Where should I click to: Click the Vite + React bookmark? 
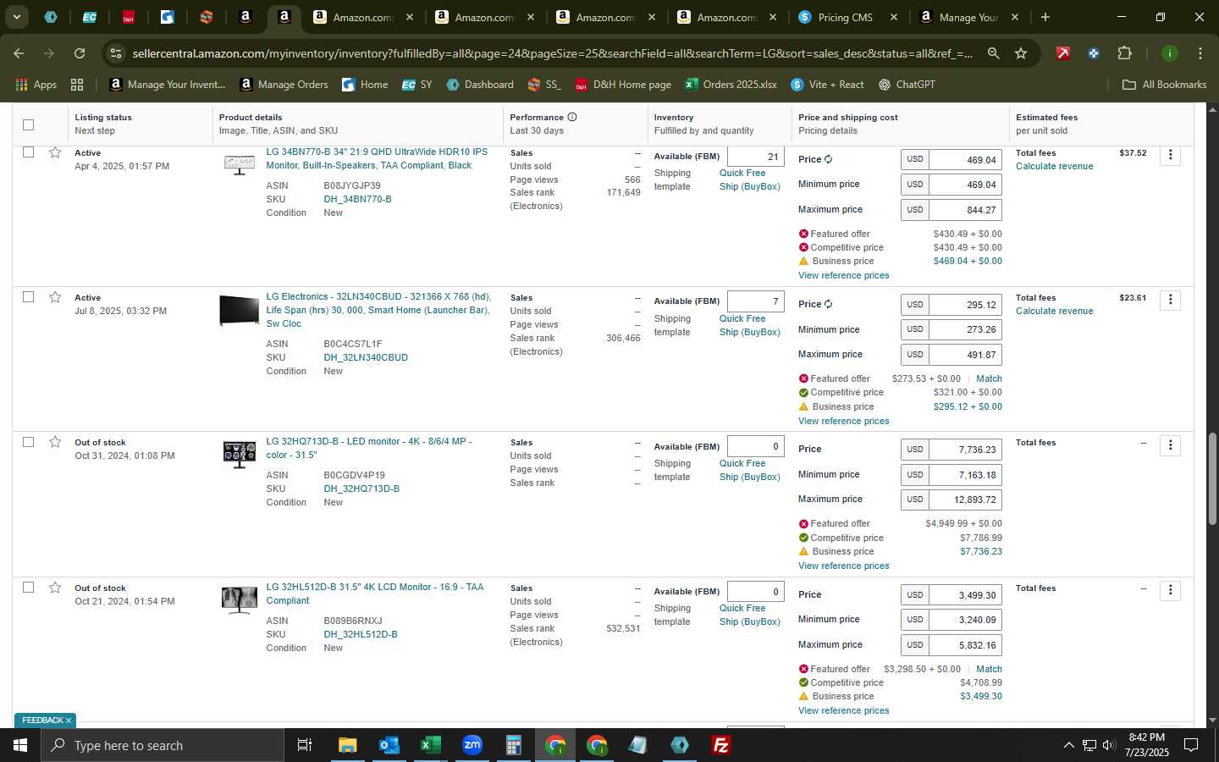pos(827,85)
